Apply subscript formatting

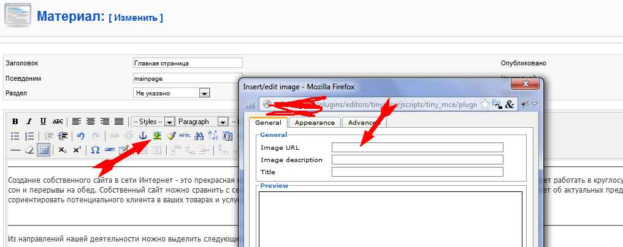pyautogui.click(x=63, y=150)
